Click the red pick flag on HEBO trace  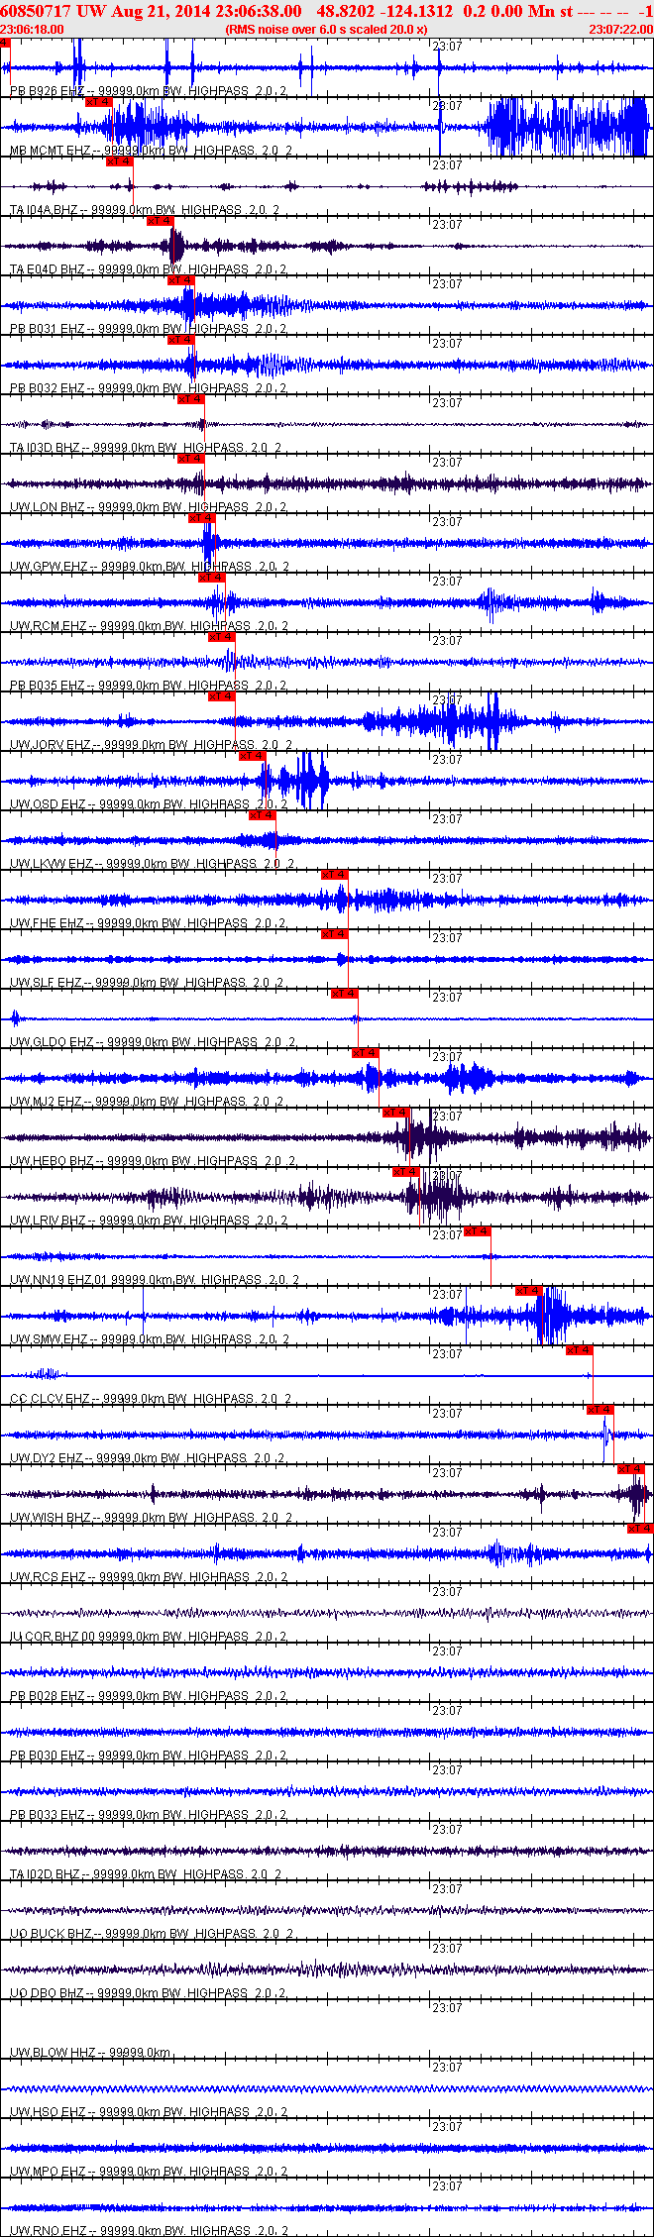(x=395, y=1112)
